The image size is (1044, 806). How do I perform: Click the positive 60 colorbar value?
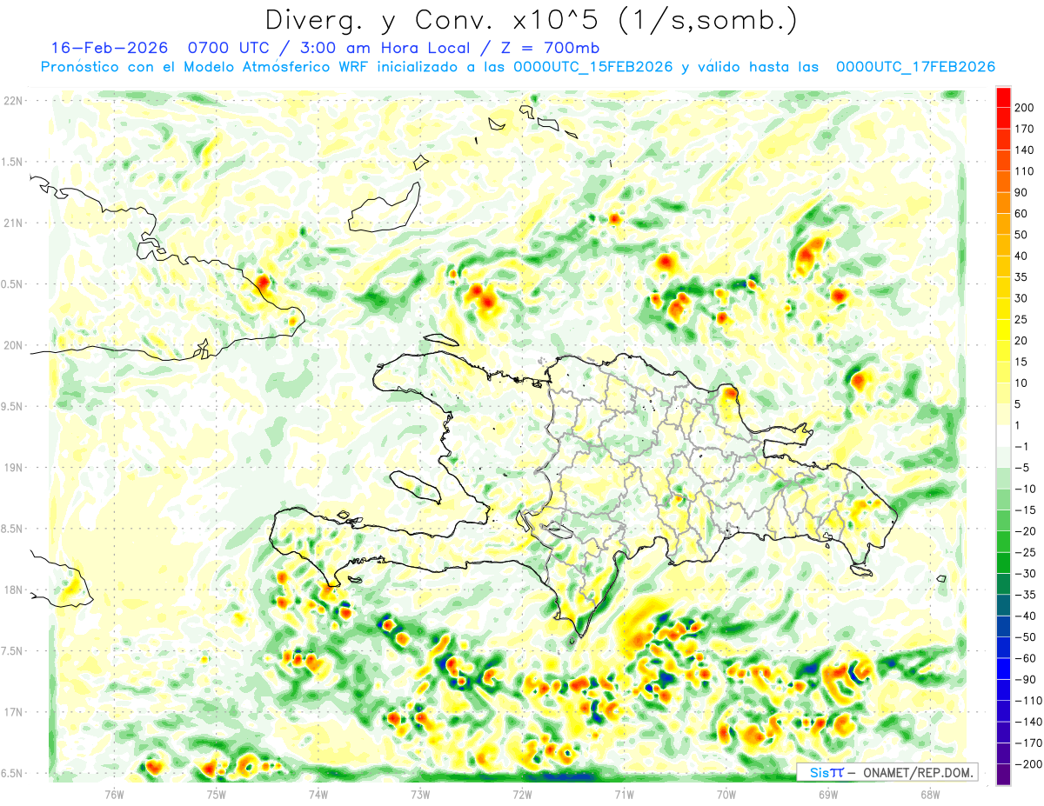(1021, 214)
